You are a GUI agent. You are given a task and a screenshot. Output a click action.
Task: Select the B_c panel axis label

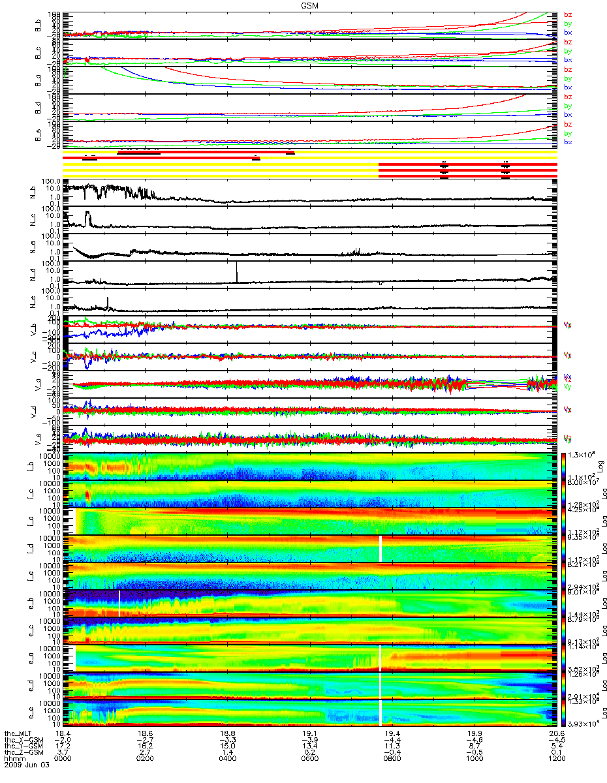(39, 53)
